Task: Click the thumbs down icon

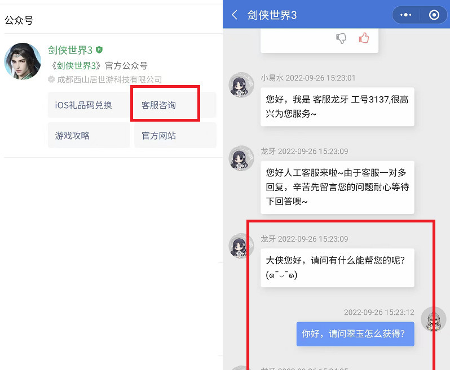Action: point(341,38)
